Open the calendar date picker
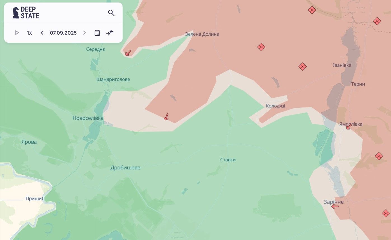 97,33
